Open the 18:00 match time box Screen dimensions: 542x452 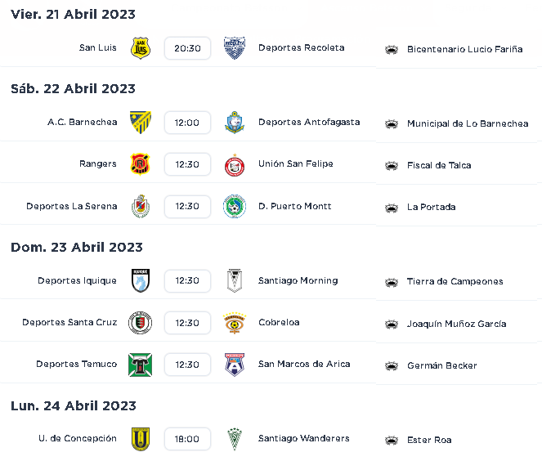coord(187,439)
